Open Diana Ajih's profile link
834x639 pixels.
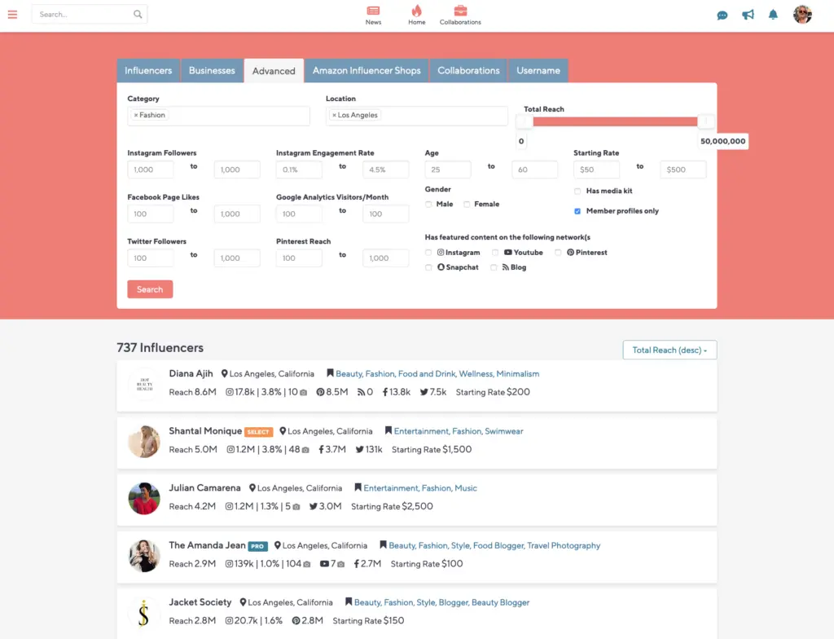click(191, 373)
